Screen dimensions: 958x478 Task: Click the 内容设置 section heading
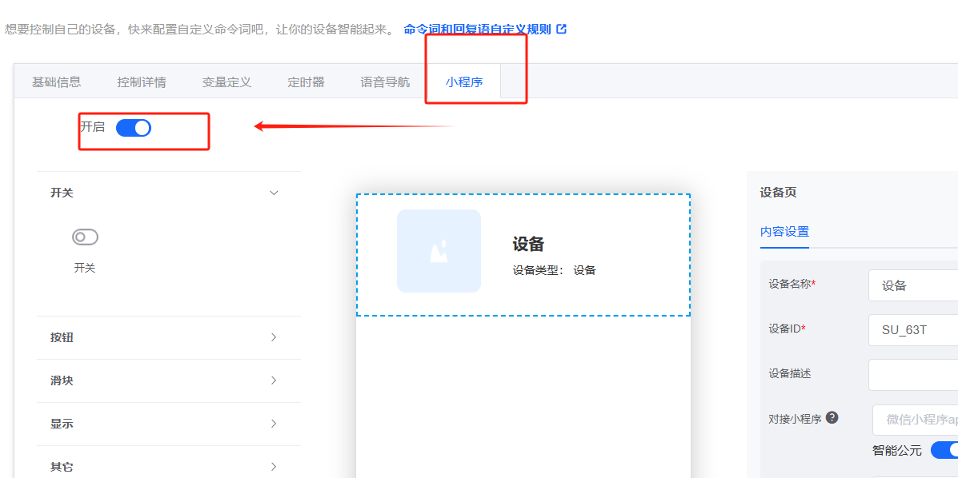point(784,230)
